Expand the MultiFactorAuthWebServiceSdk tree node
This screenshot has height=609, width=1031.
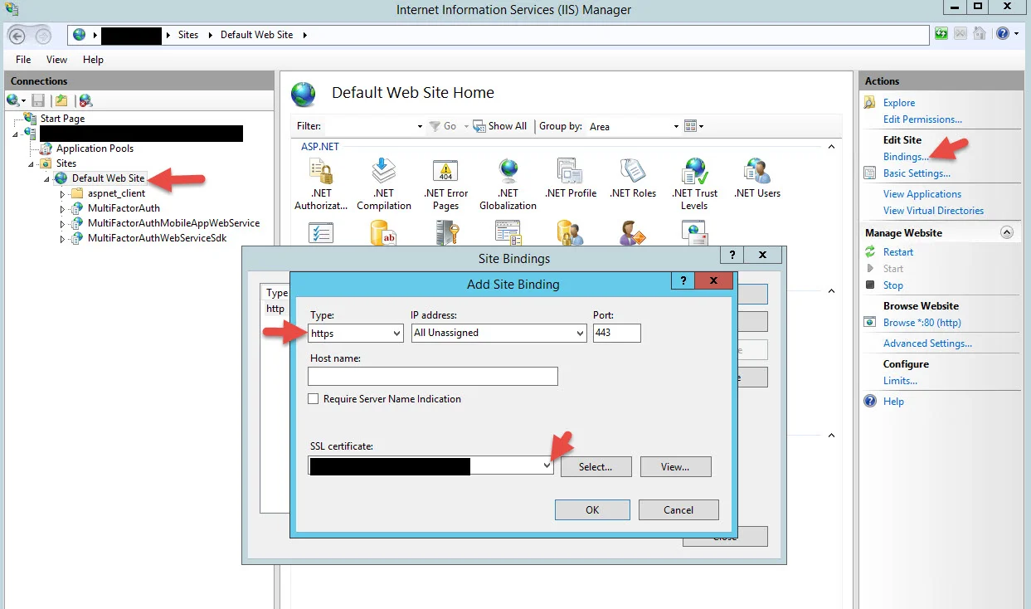pos(62,238)
